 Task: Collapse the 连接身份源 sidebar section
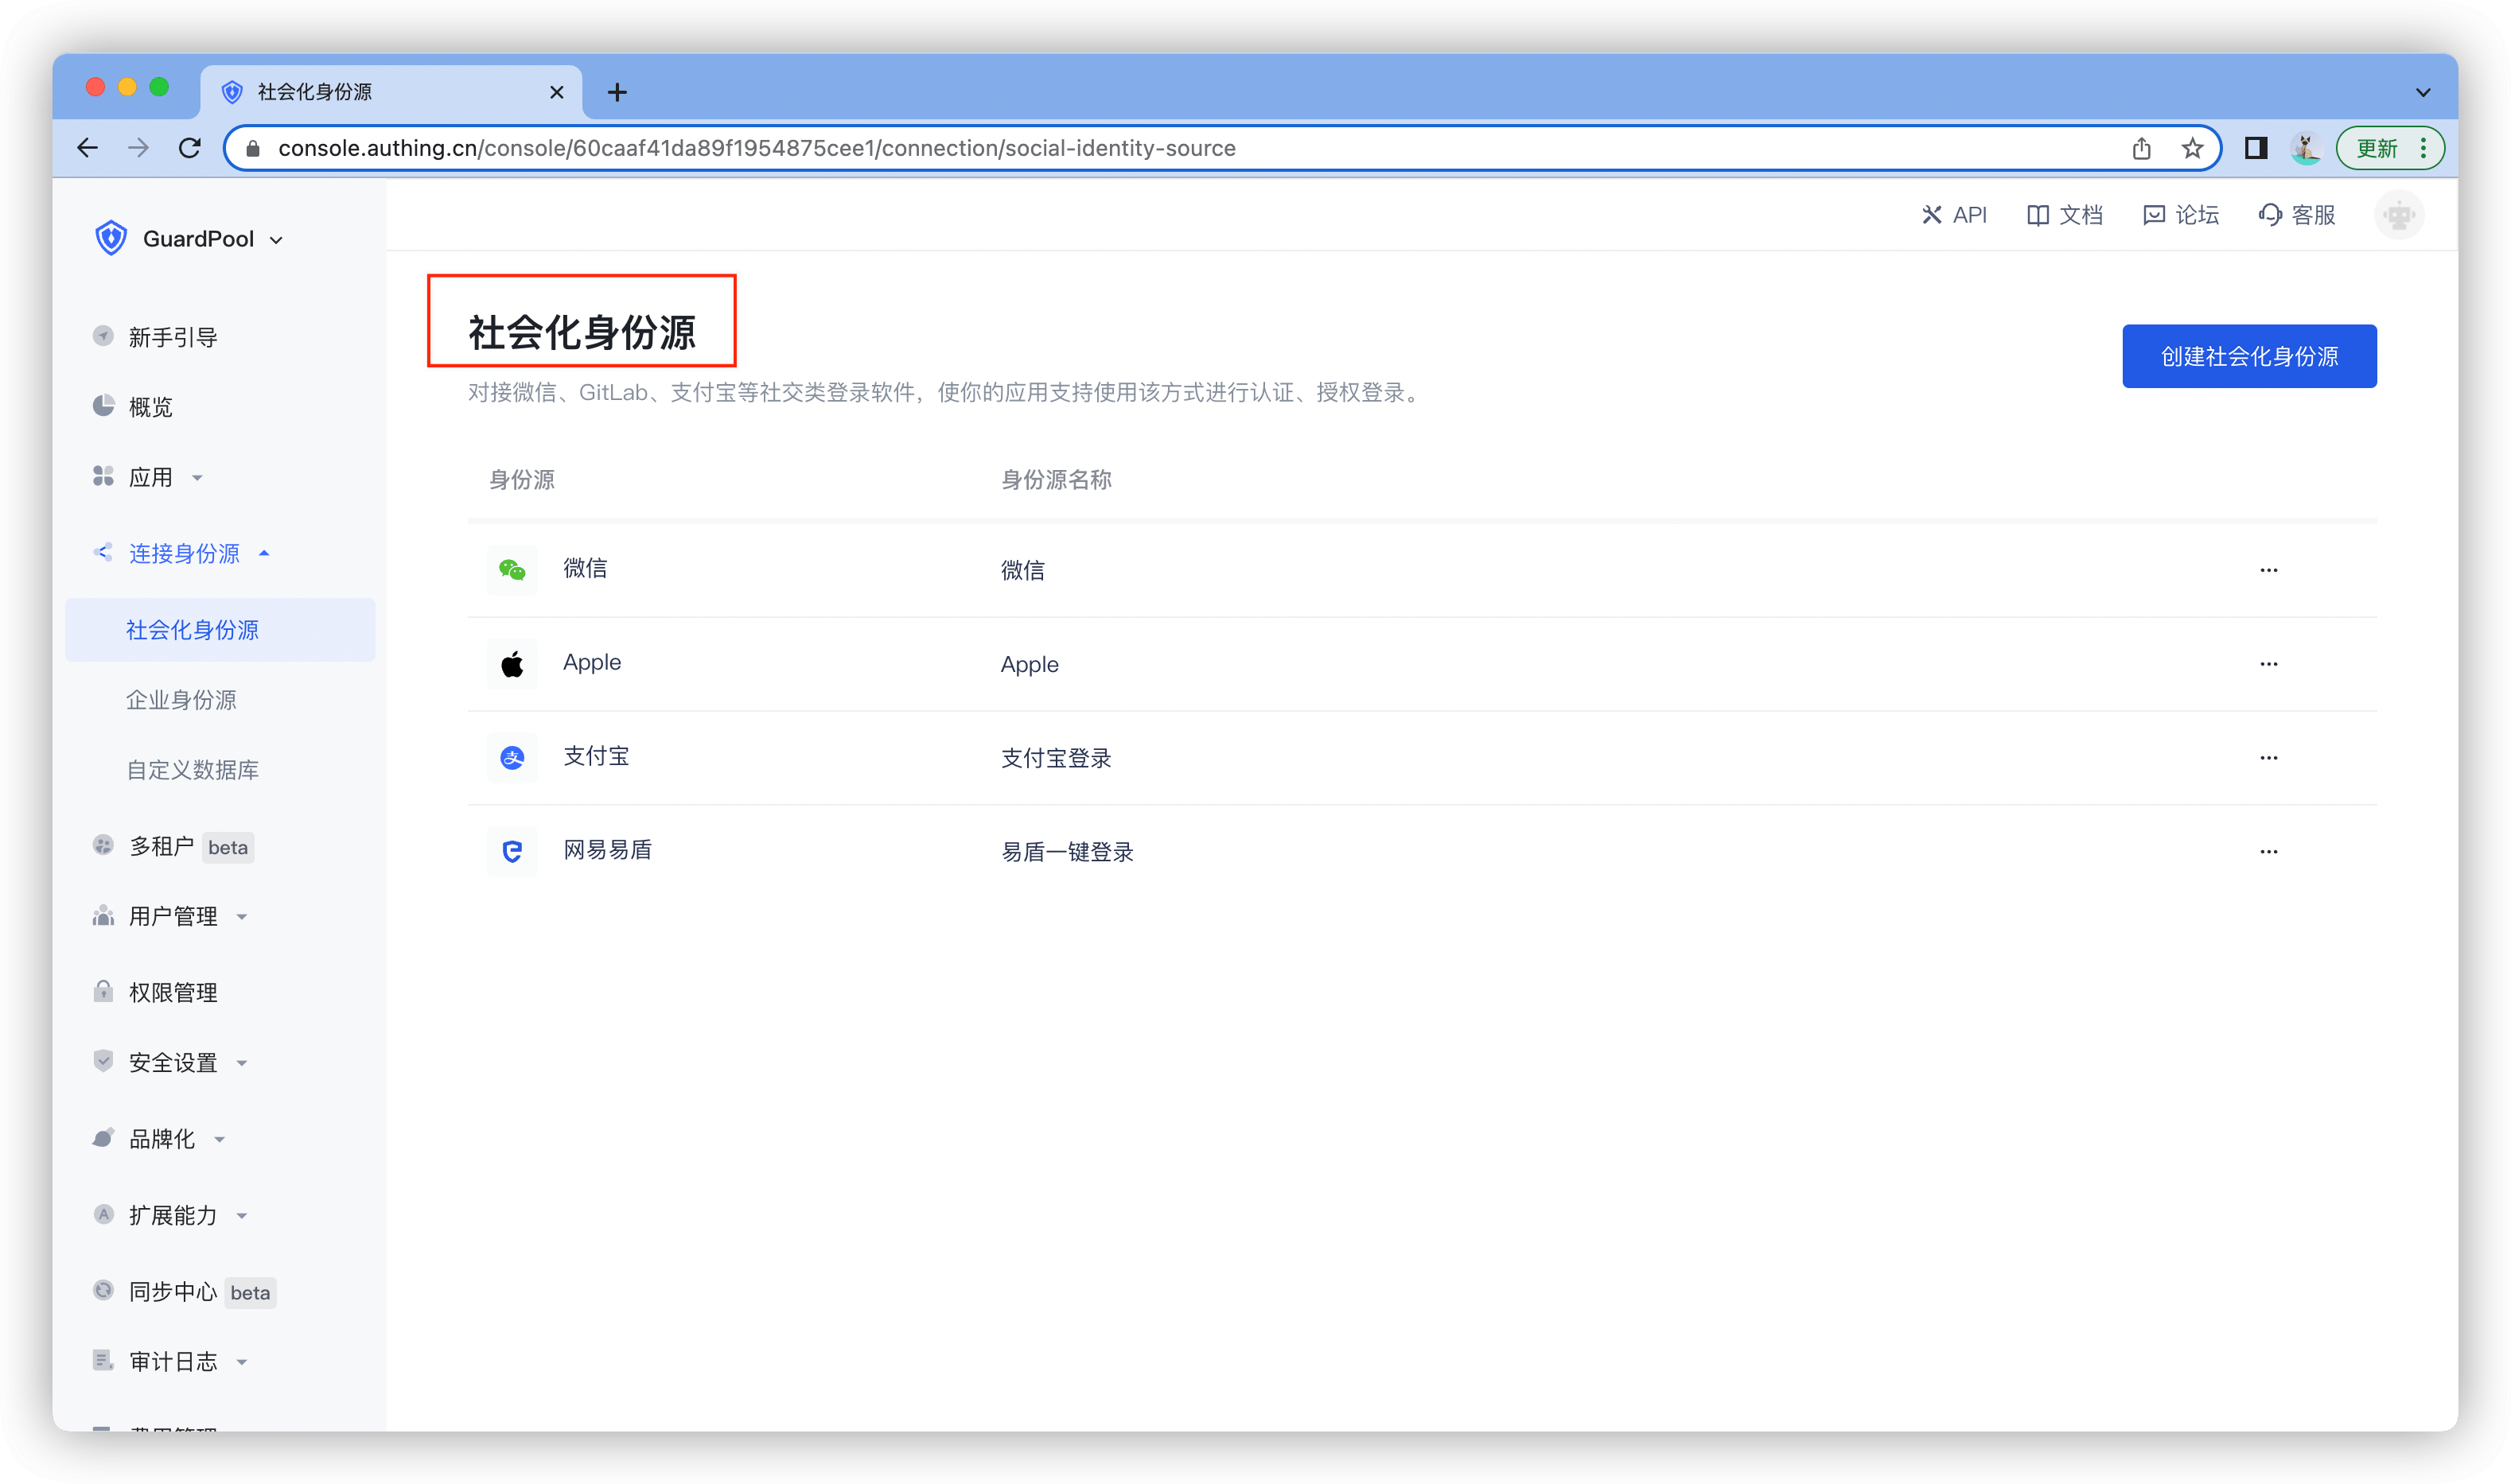click(184, 553)
